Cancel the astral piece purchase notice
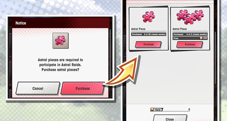The height and width of the screenshot is (121, 227). click(38, 88)
